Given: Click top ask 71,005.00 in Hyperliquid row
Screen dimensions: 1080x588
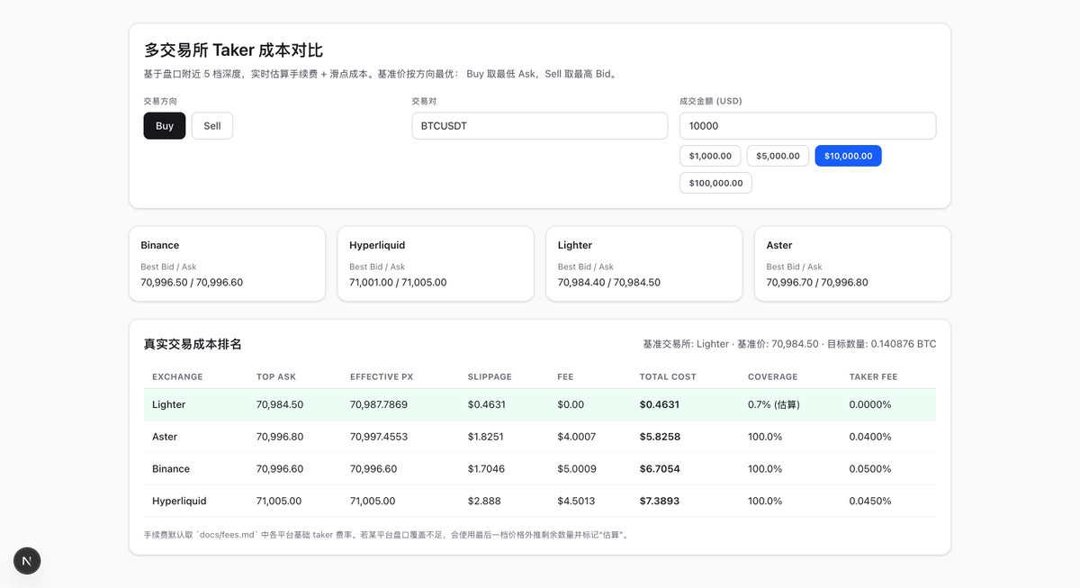Looking at the screenshot, I should click(279, 501).
